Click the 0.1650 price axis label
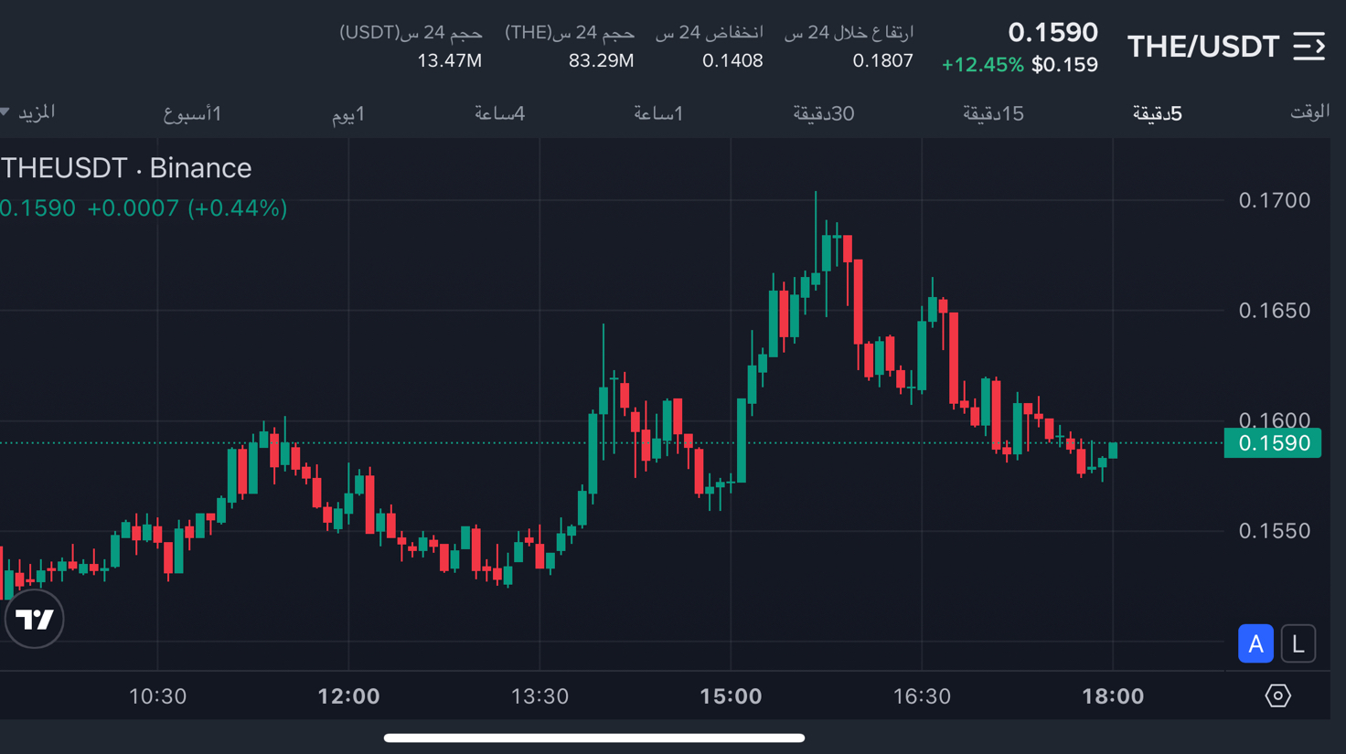 click(1274, 311)
